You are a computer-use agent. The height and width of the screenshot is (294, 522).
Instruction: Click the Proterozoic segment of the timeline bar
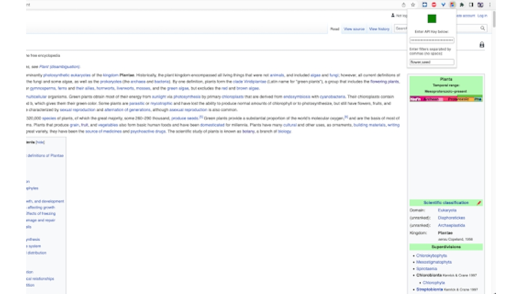click(x=458, y=99)
